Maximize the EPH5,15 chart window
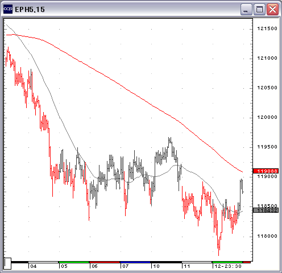Viewport: 282px width, 273px height. 259,9
